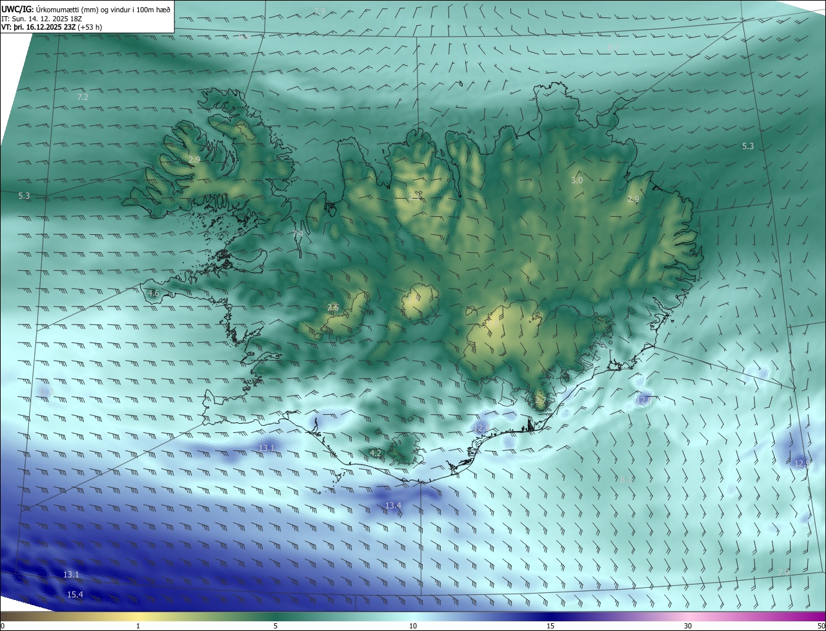Click the 'IT: Sun. 14. 12. 2025 18Z' line
This screenshot has width=826, height=631.
[x=41, y=19]
